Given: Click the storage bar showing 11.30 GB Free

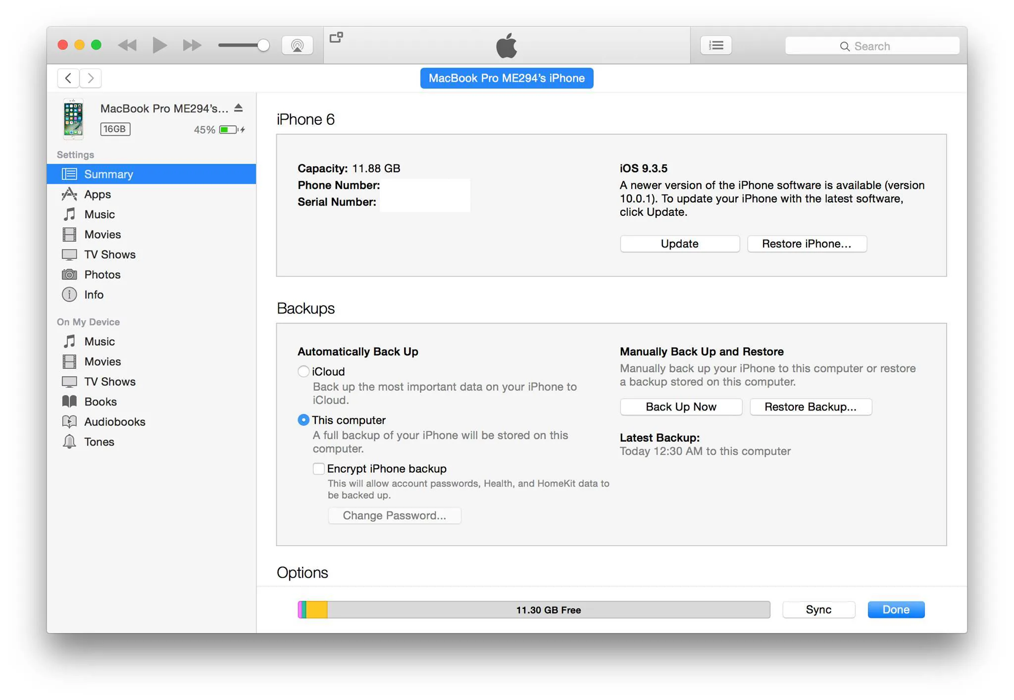Looking at the screenshot, I should pyautogui.click(x=534, y=609).
